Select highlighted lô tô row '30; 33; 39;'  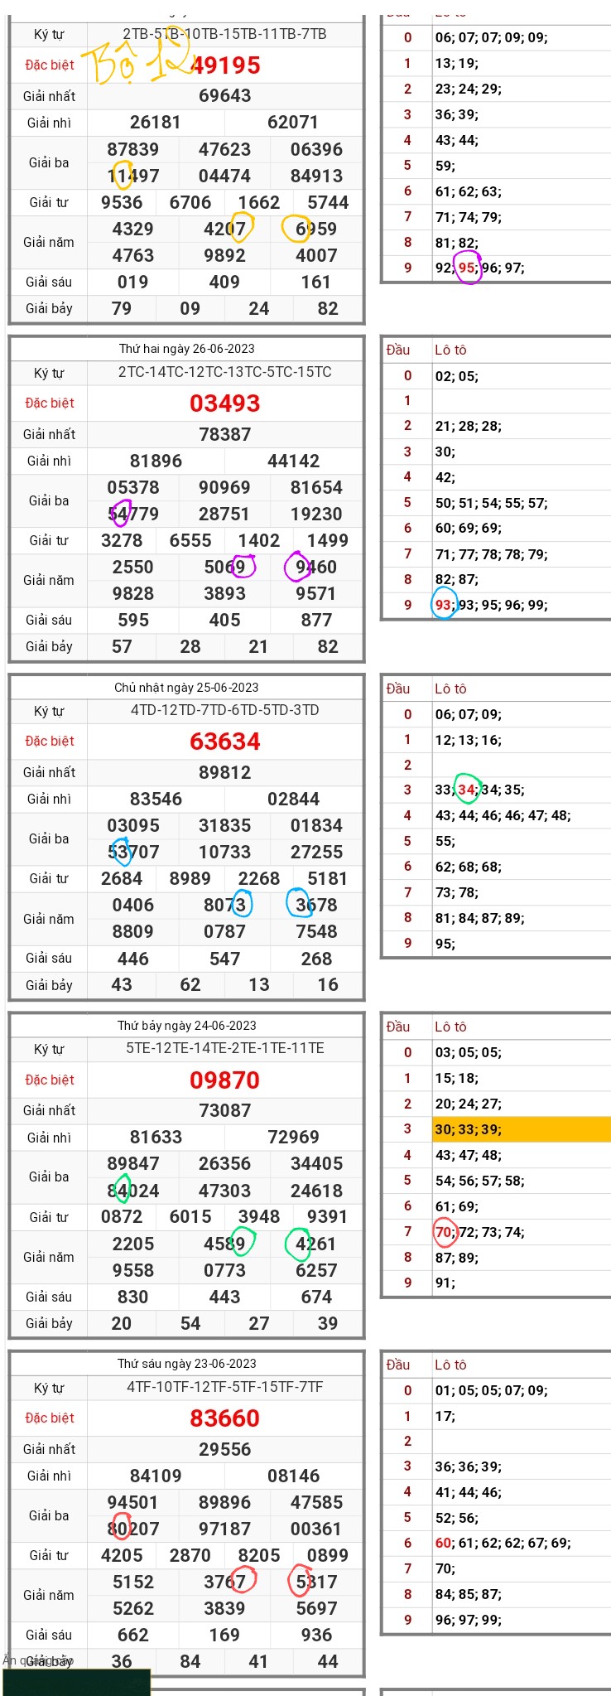click(522, 1129)
